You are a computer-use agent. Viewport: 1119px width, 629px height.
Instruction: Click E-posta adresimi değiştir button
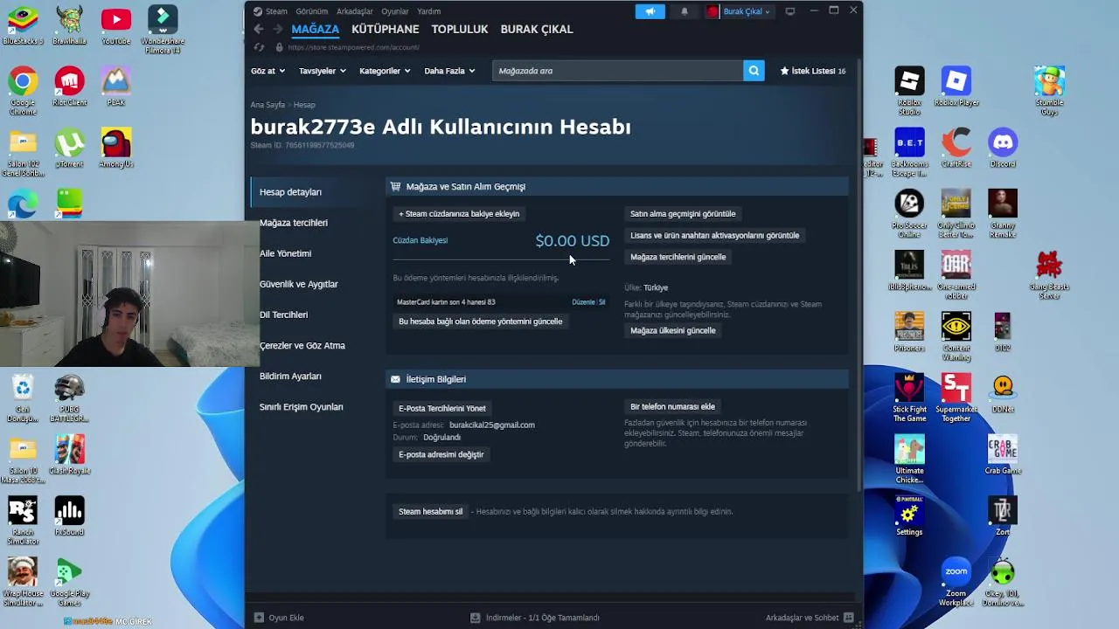pyautogui.click(x=441, y=454)
